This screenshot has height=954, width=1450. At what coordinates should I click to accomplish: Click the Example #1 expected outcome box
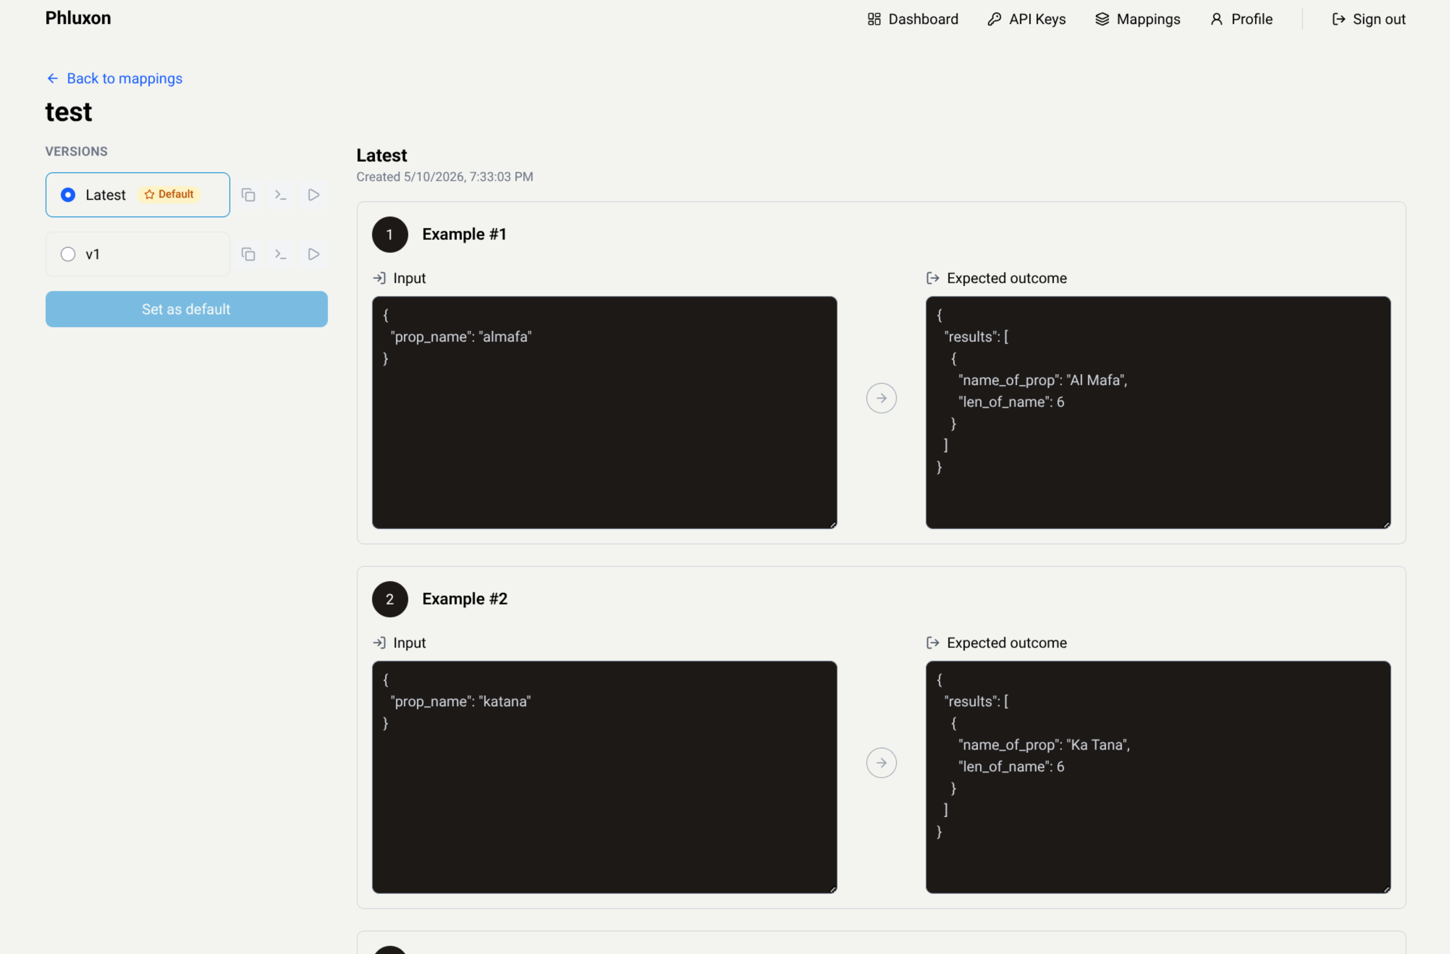click(1158, 412)
